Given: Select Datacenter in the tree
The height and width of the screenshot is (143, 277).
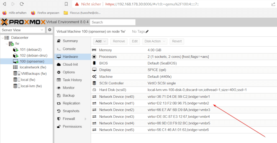Looking at the screenshot, I should point(20,37).
